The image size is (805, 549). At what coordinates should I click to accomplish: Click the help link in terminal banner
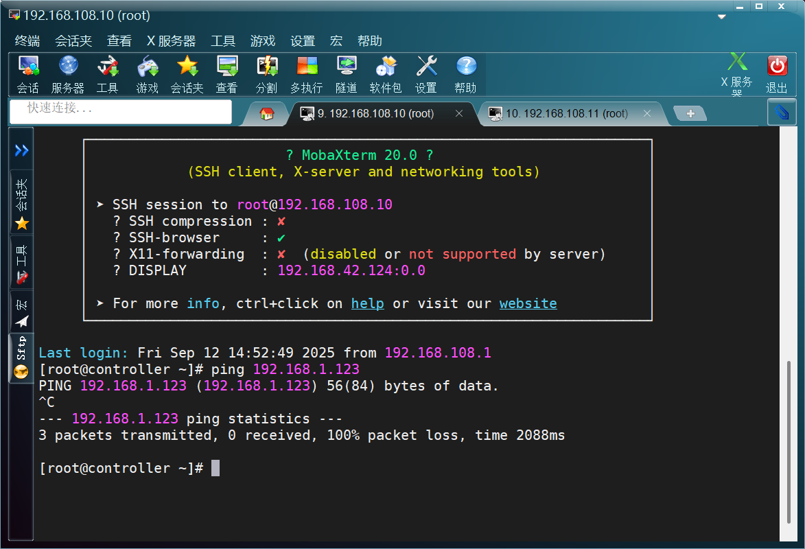pyautogui.click(x=368, y=303)
